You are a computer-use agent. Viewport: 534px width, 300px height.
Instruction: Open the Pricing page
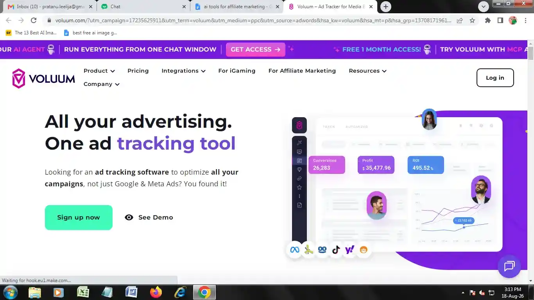pos(138,71)
